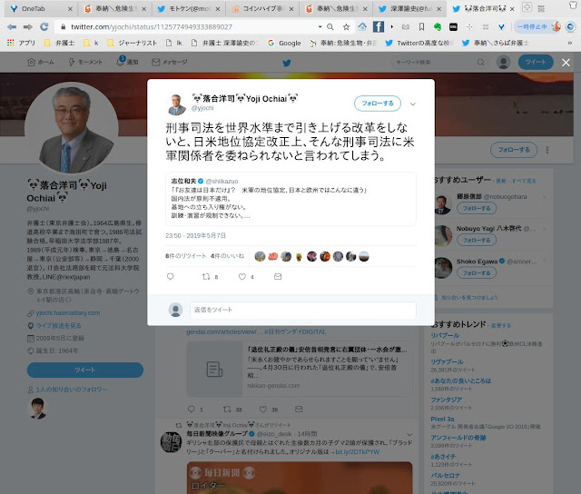Follow suggested user Shoko Egawa

(477, 272)
